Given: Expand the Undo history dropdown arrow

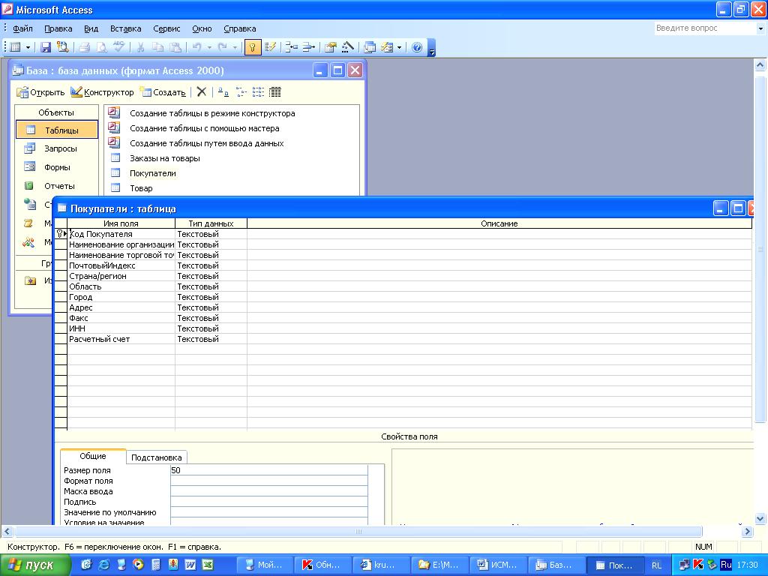Looking at the screenshot, I should 209,47.
